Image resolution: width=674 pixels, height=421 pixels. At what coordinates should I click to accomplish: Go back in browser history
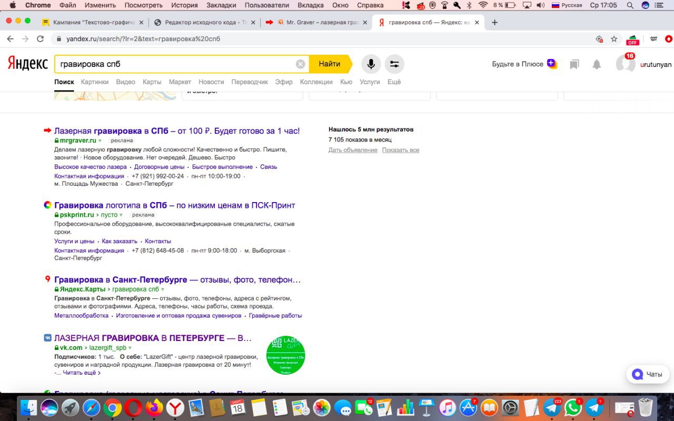10,39
